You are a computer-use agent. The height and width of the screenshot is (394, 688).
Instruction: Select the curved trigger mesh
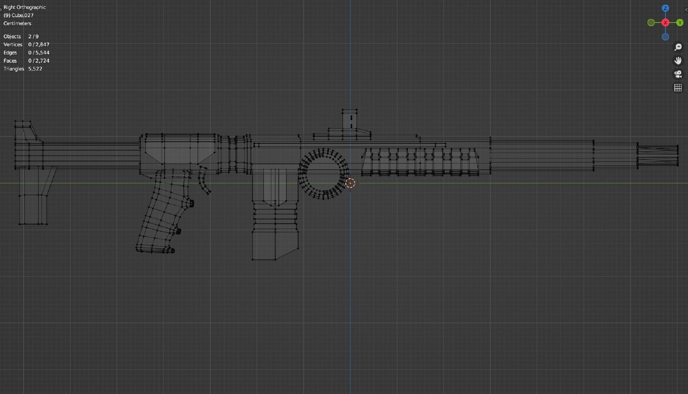point(205,180)
